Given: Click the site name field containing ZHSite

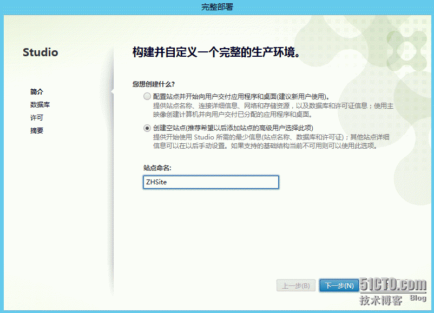Looking at the screenshot, I should point(211,182).
